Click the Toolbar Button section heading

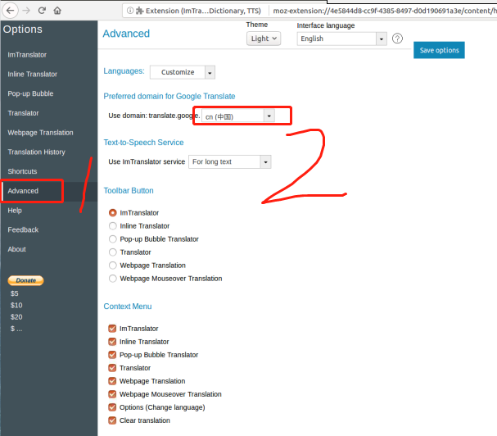(x=129, y=191)
